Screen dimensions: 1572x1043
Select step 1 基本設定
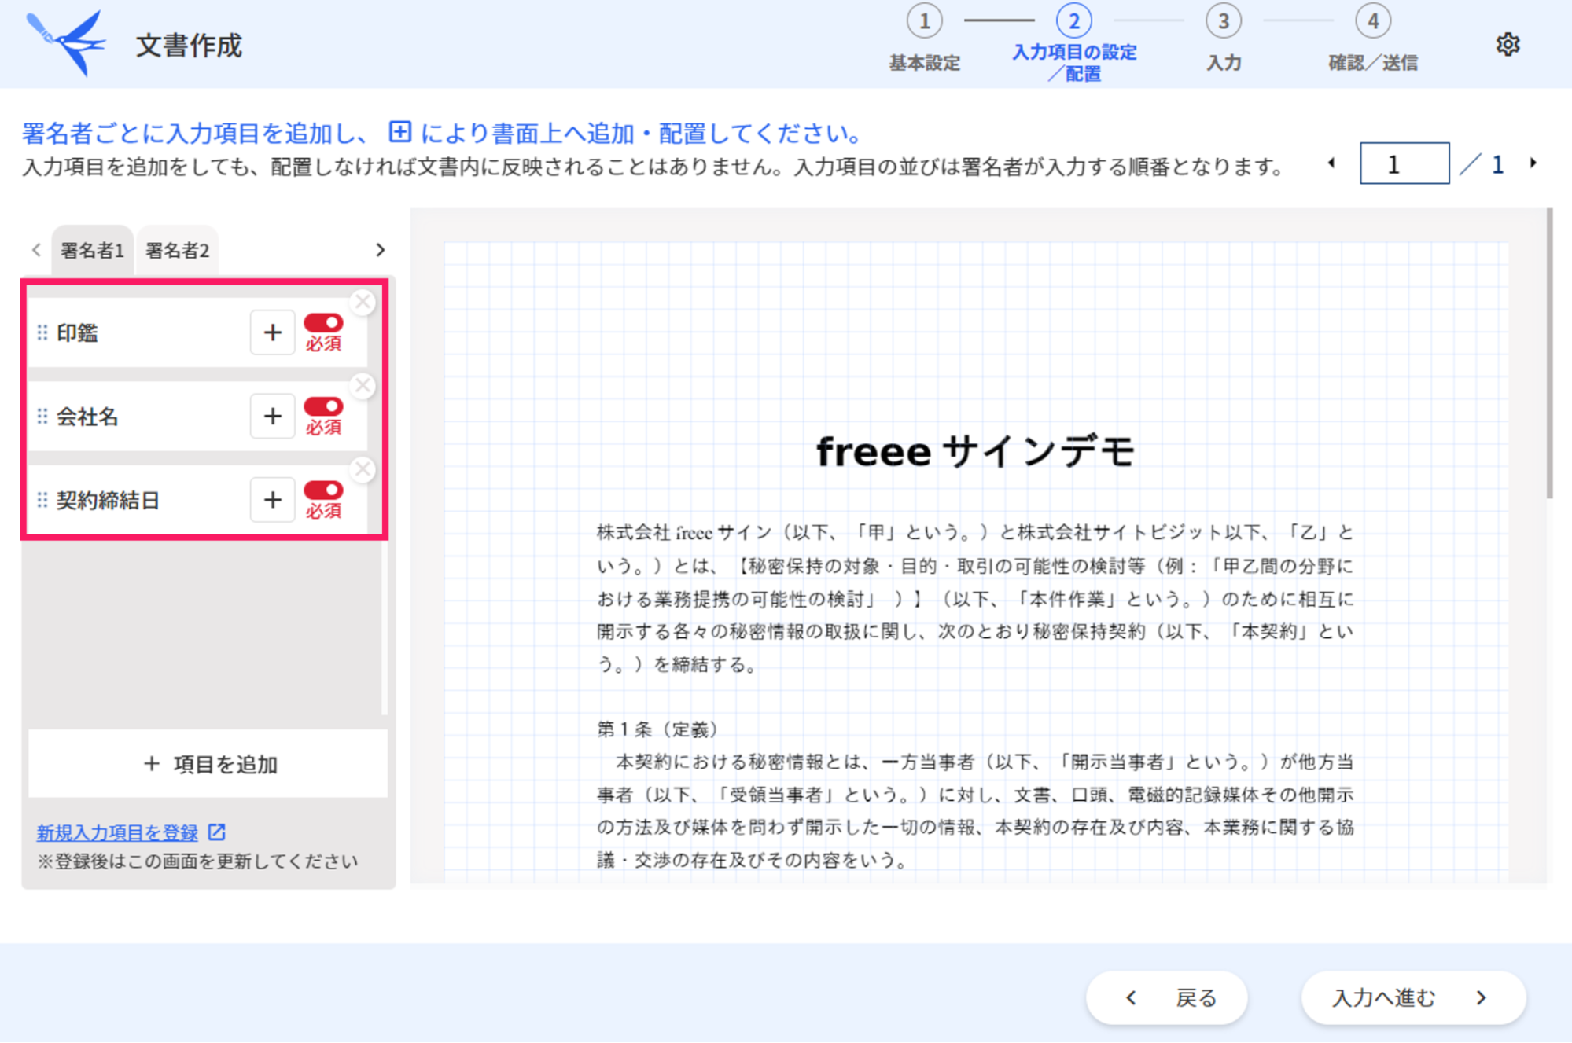pos(924,39)
